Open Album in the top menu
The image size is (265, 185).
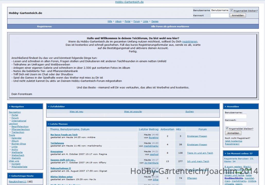(118, 21)
